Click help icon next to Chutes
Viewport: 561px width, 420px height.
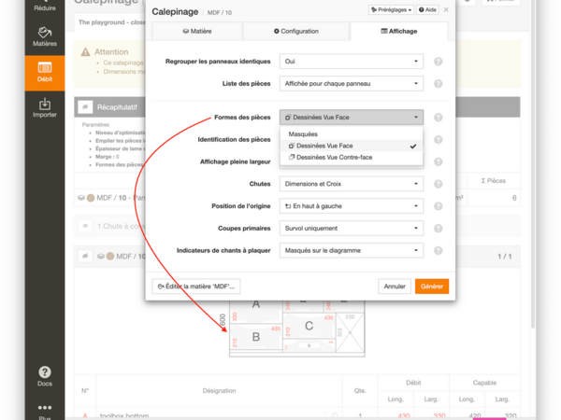[x=438, y=184]
